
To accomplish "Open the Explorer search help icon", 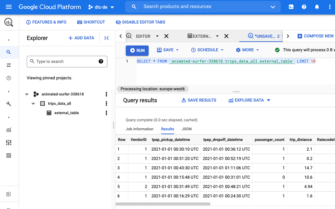I will [x=101, y=61].
